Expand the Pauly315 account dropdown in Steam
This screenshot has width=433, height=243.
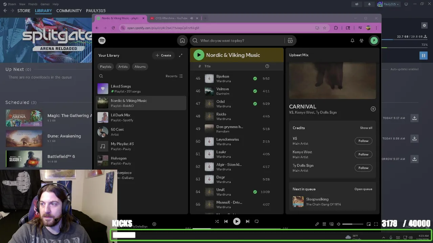pos(389,4)
